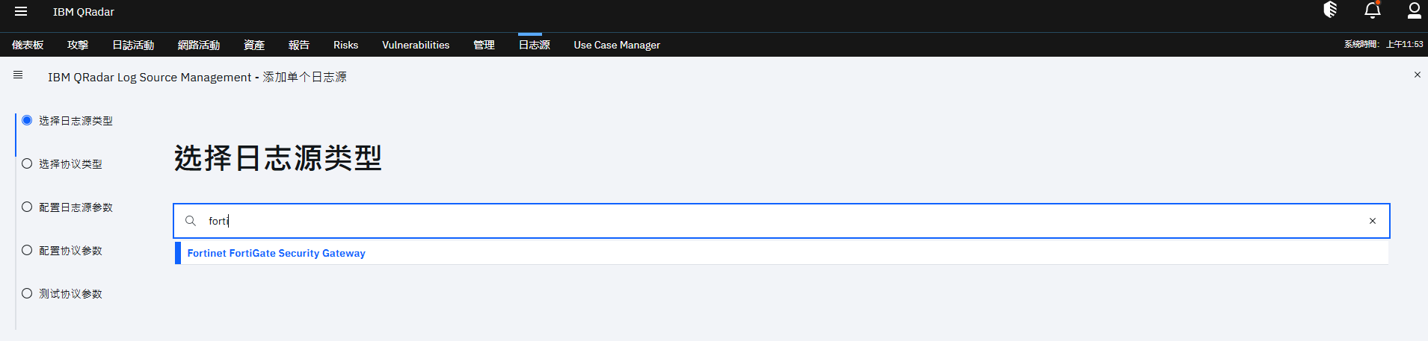Select the 测试协议参数 step radio
Viewport: 1428px width, 341px height.
[27, 293]
